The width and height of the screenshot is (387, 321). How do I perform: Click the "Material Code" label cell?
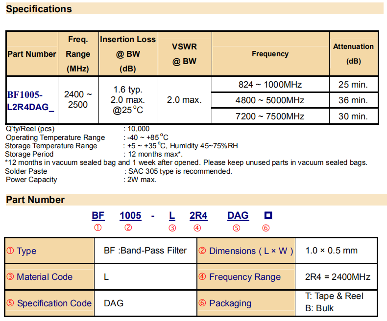pos(49,277)
